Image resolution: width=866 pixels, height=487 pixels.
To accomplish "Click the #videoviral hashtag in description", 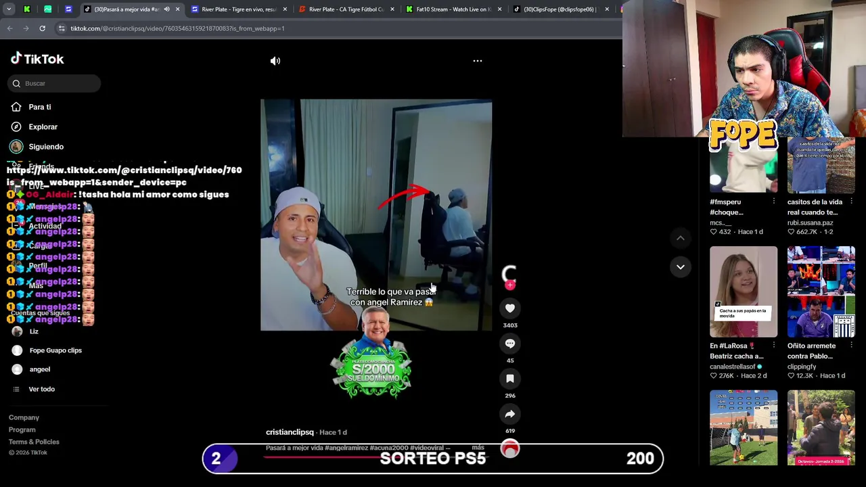I will tap(426, 448).
